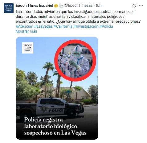Click the headline 'Policía registra laboratorio biológico'
Image resolution: width=147 pixels, height=143 pixels.
click(51, 123)
